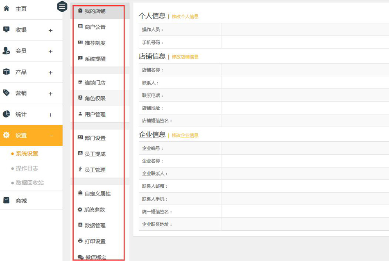Viewport: 389px width, 261px height.
Task: Expand the 会员 section plus sign
Action: click(x=51, y=52)
